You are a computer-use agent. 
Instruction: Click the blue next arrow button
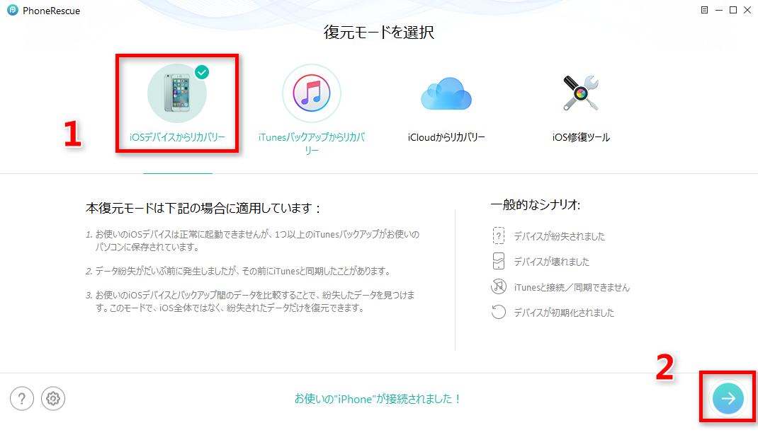point(728,398)
